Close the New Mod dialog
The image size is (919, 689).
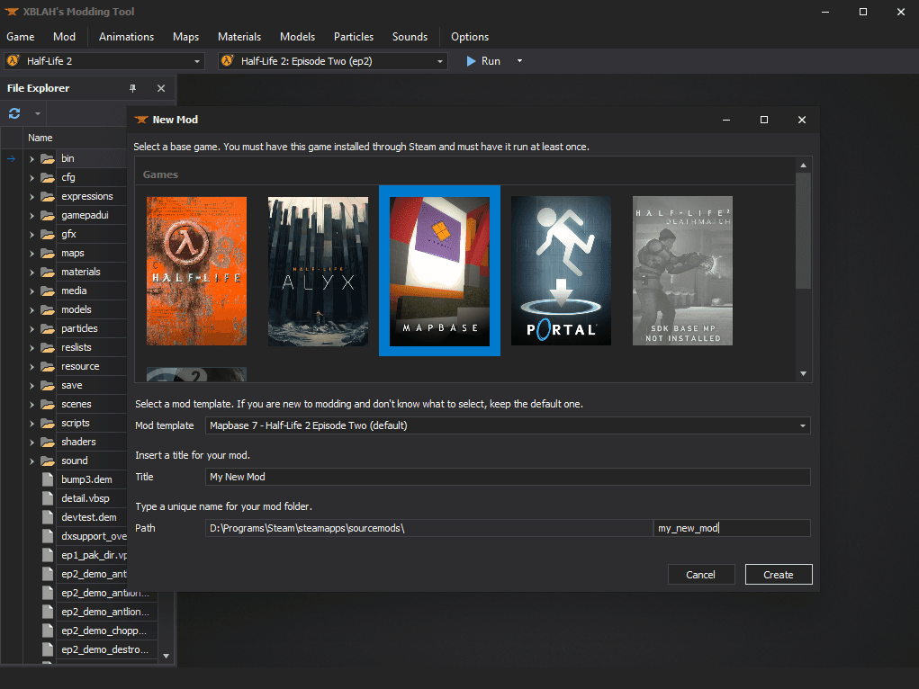tap(802, 120)
